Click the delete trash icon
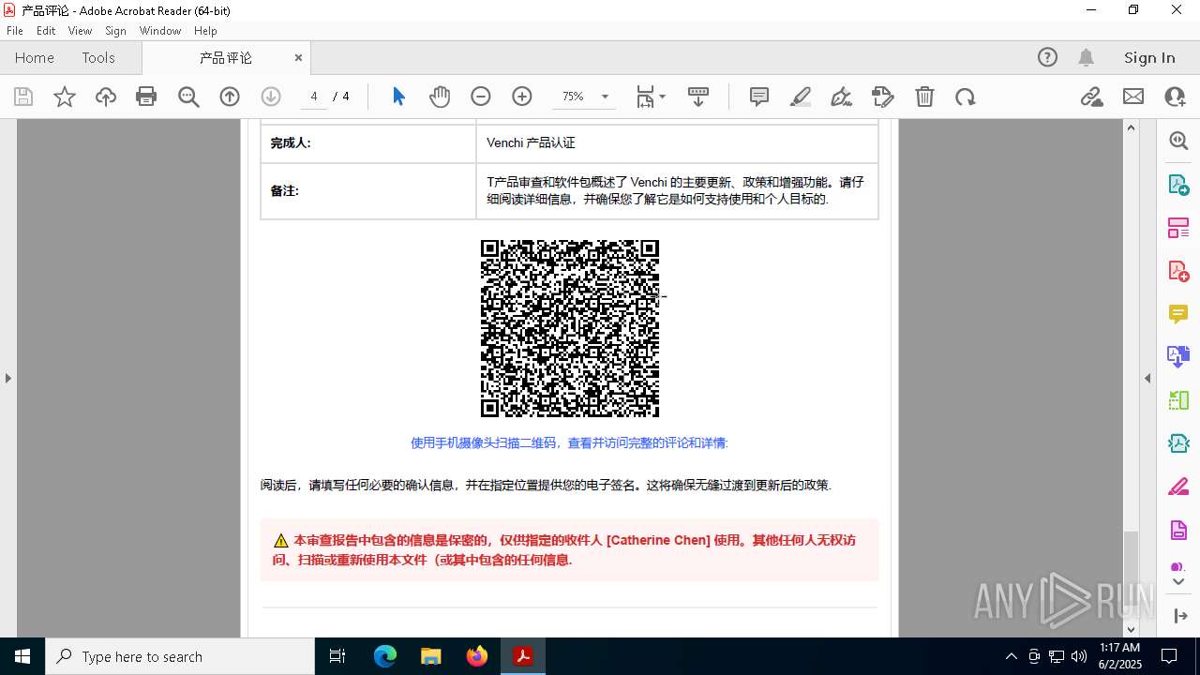The image size is (1200, 675). tap(924, 97)
